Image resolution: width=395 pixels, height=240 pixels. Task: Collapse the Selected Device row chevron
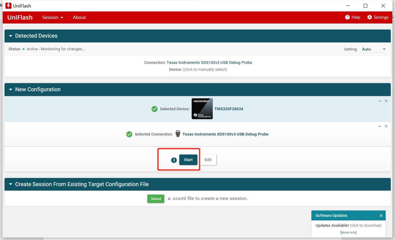tap(380, 101)
